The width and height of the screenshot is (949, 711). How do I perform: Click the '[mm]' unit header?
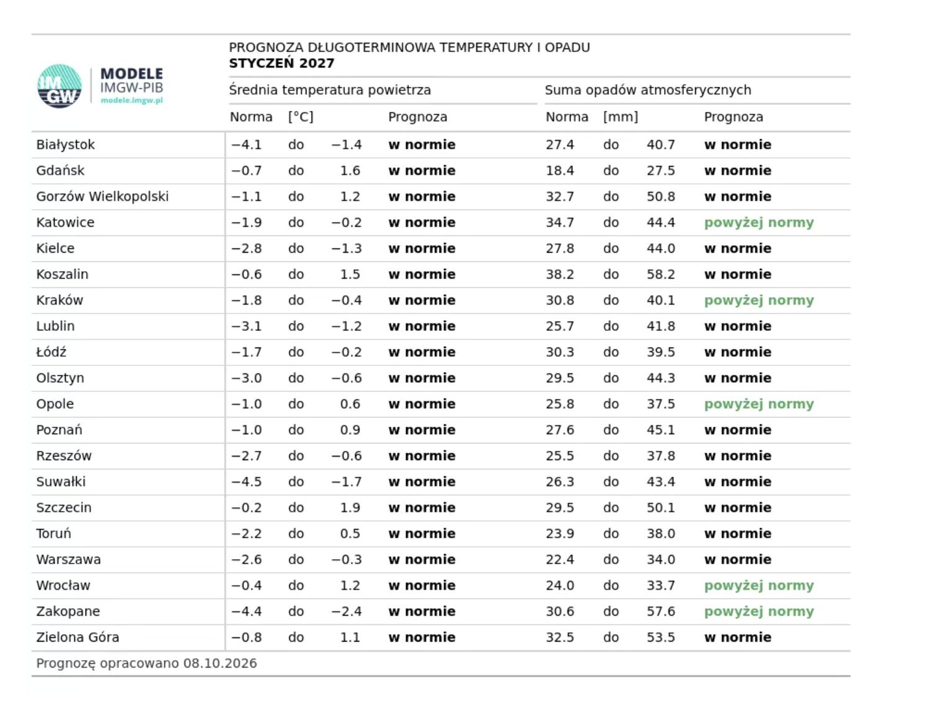[x=621, y=117]
